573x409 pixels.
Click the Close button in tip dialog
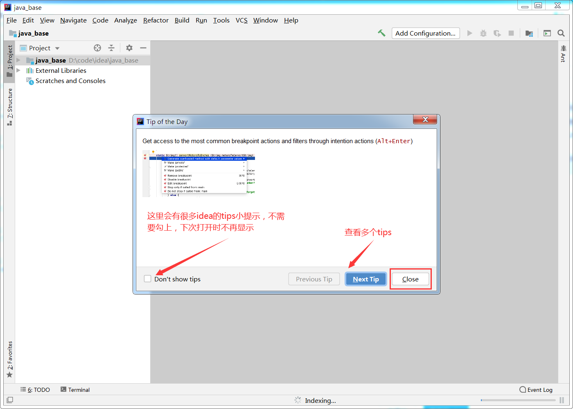pos(411,279)
